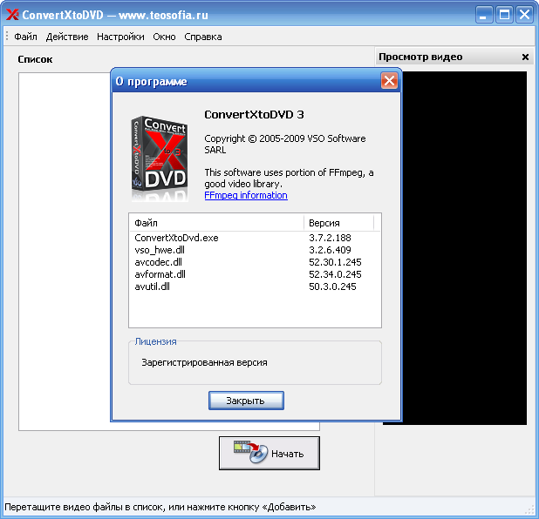539x519 pixels.
Task: Open the Файл menu
Action: point(25,37)
